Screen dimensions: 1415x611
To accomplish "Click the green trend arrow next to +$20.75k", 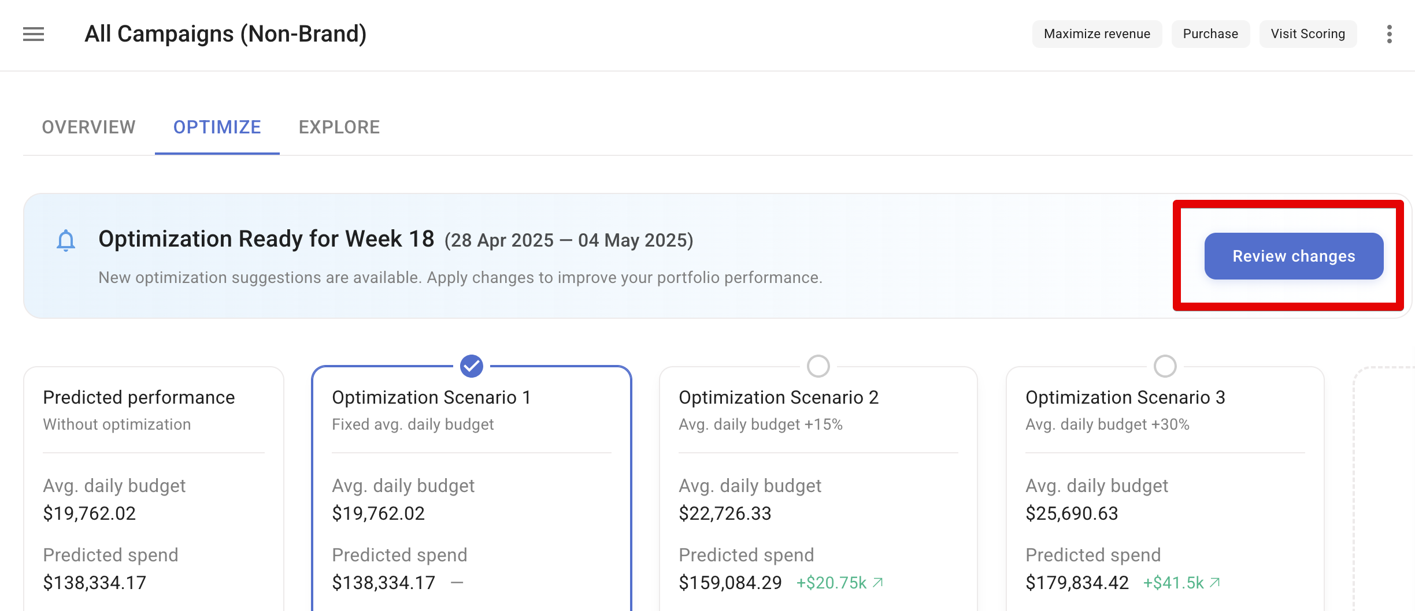I will 876,582.
